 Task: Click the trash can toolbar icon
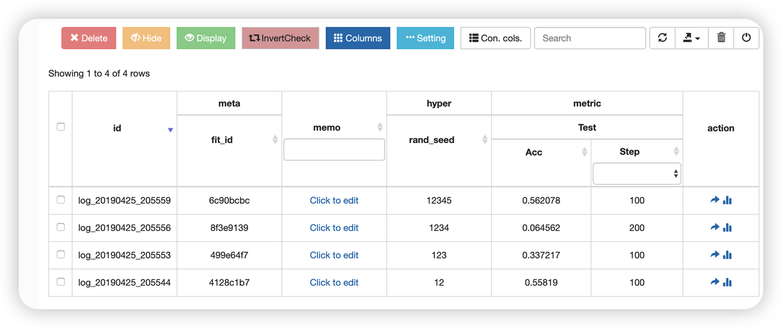coord(721,38)
